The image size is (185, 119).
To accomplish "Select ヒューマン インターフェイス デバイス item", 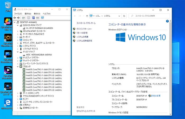I will coord(35,64).
